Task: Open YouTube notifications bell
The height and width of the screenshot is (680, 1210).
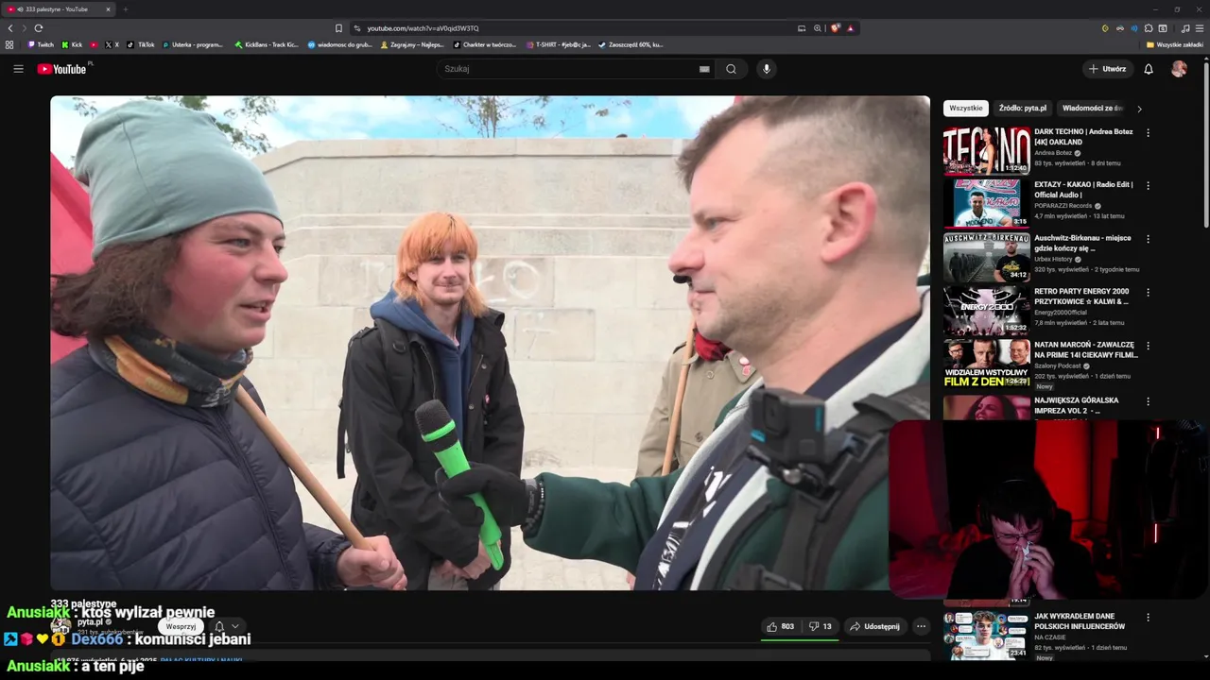Action: [x=1149, y=69]
